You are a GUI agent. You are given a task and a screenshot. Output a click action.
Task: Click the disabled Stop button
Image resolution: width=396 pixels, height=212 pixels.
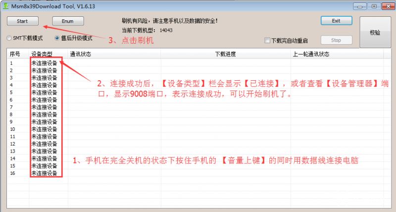(x=337, y=40)
